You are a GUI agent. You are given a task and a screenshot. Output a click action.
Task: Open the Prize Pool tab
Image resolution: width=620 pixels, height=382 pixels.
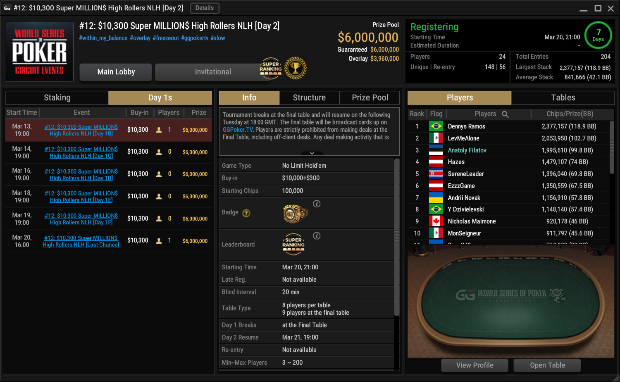click(x=370, y=98)
